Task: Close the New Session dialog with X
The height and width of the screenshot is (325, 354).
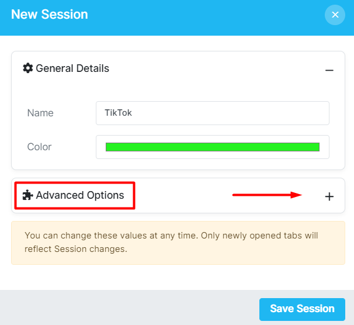Action: 335,15
